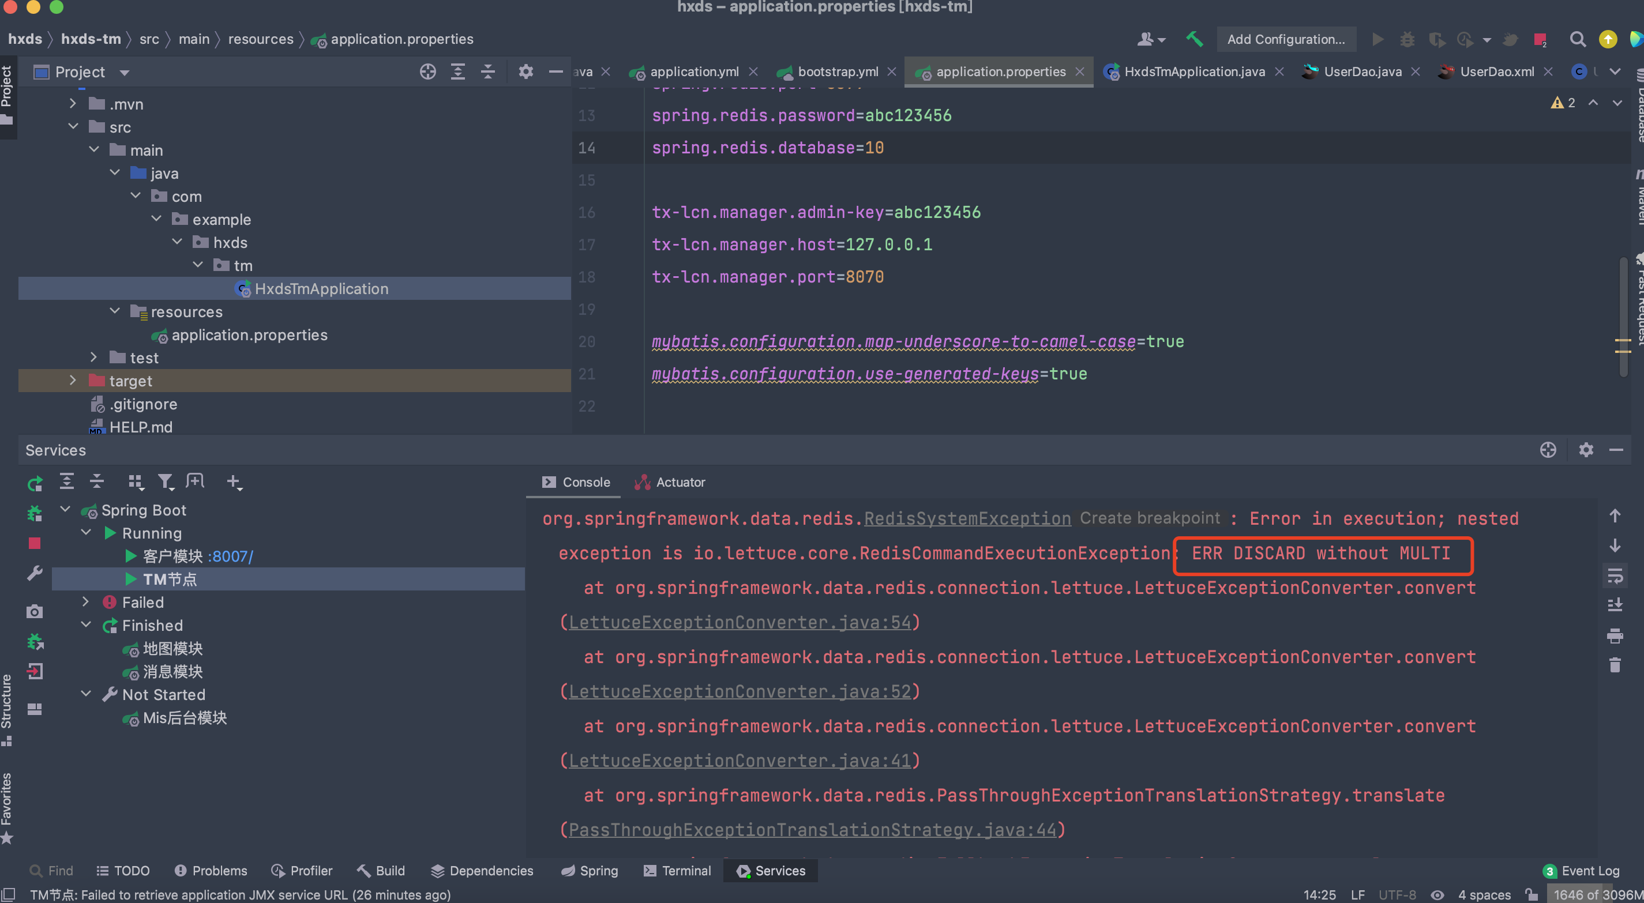Click memory indicator 1646 of 3096M
The image size is (1644, 903).
[x=1595, y=894]
